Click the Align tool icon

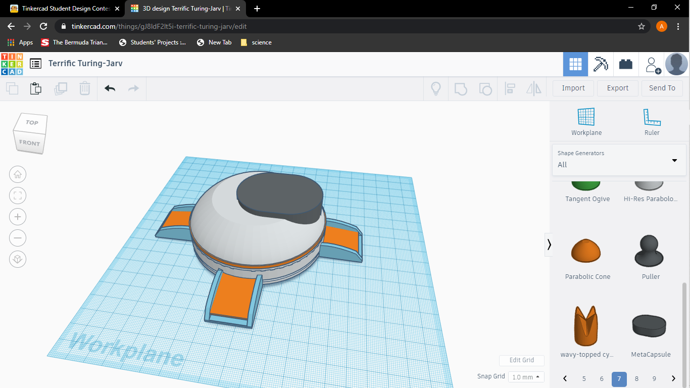tap(510, 88)
